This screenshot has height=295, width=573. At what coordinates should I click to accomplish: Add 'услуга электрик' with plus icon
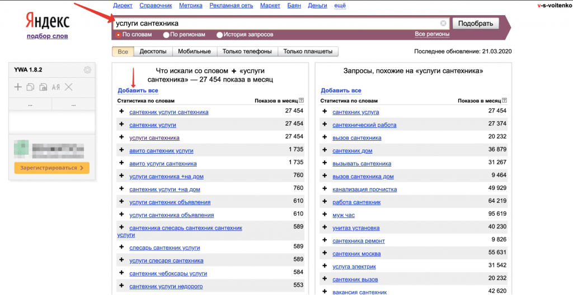pos(325,266)
